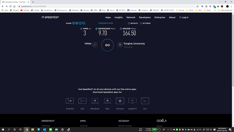Close the Speedtest by Ookla tab
Viewport: 234px width, 132px height.
pyautogui.click(x=28, y=2)
